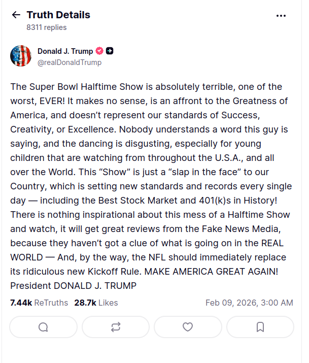View the 7.44k ReTruths list
Image resolution: width=309 pixels, height=363 pixels.
[39, 303]
